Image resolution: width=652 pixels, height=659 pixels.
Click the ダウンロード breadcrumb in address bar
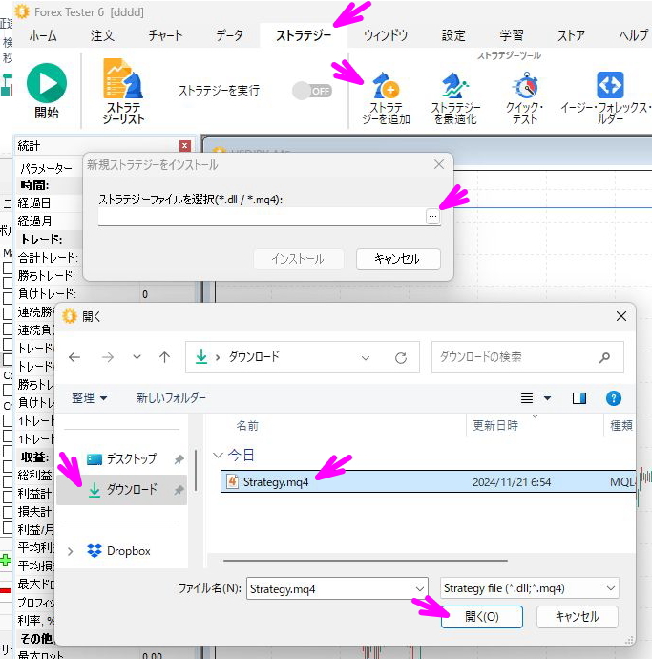tap(254, 357)
